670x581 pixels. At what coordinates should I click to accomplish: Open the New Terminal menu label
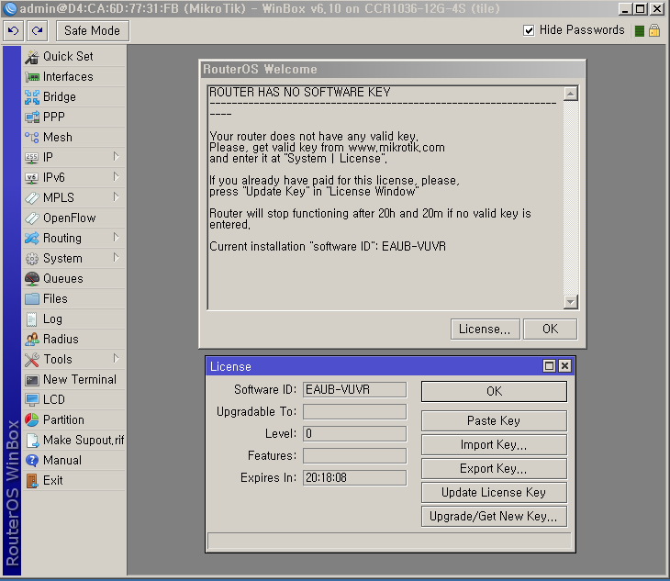click(80, 380)
